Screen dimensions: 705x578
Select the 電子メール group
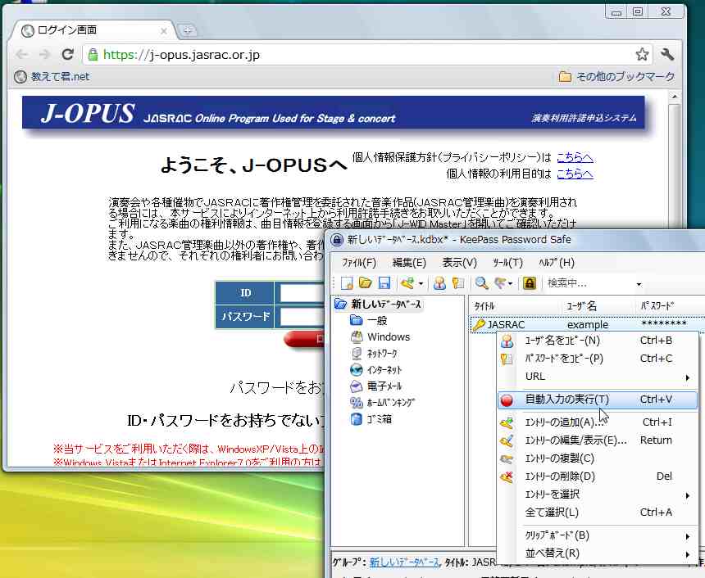point(376,386)
